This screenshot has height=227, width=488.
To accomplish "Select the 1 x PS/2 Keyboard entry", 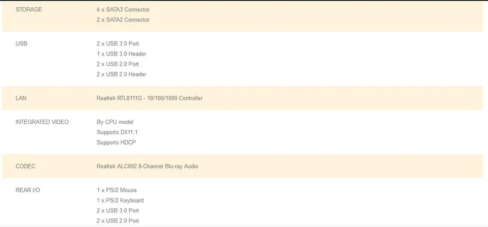I will click(120, 201).
